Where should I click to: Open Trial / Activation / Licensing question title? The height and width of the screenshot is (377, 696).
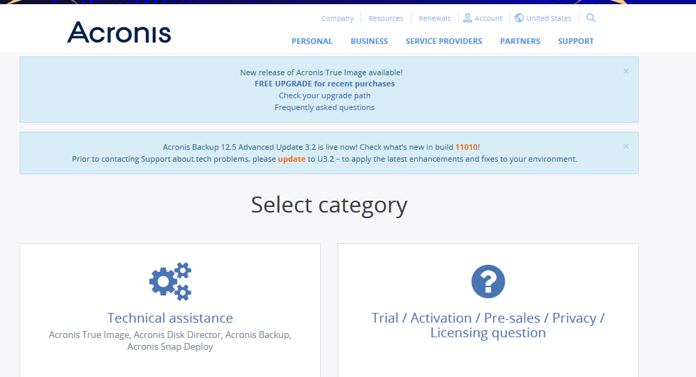coord(487,325)
